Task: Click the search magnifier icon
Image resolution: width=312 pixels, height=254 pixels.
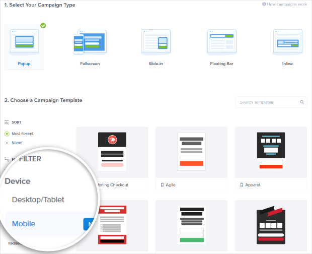Action: pyautogui.click(x=302, y=102)
